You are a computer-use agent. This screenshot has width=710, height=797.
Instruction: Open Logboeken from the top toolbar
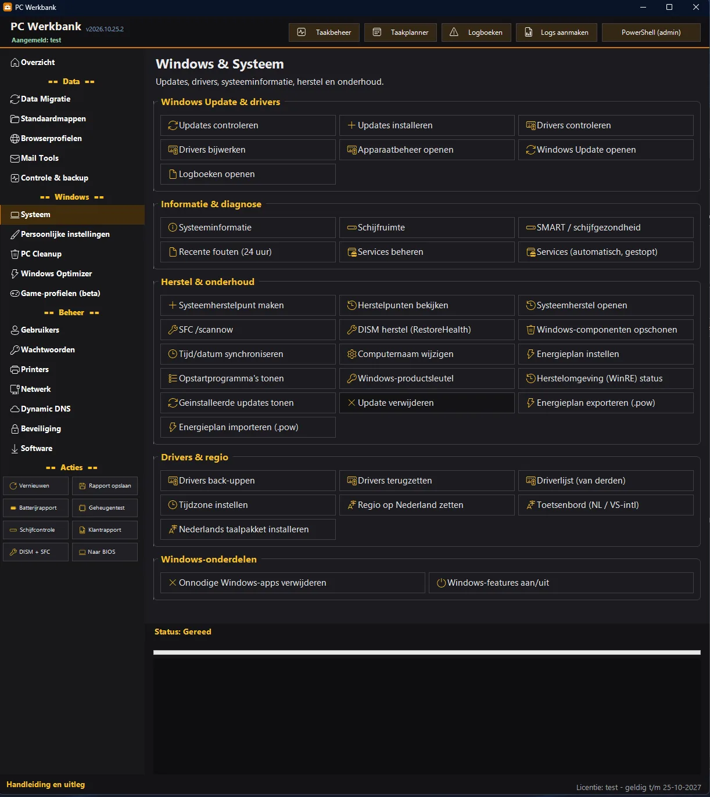tap(476, 33)
